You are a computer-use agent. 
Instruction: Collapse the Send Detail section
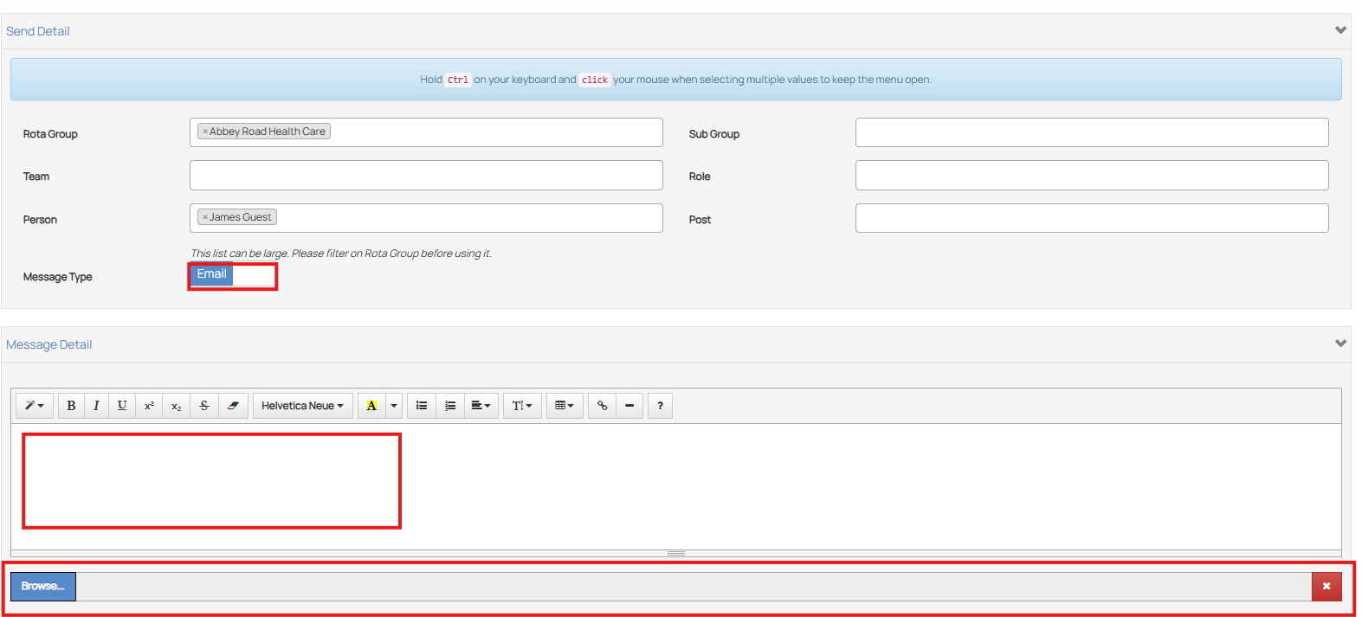click(x=1340, y=30)
